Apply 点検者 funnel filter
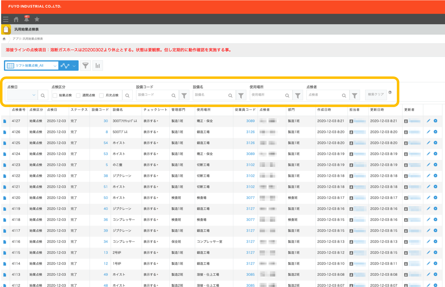The height and width of the screenshot is (287, 445). [x=355, y=95]
